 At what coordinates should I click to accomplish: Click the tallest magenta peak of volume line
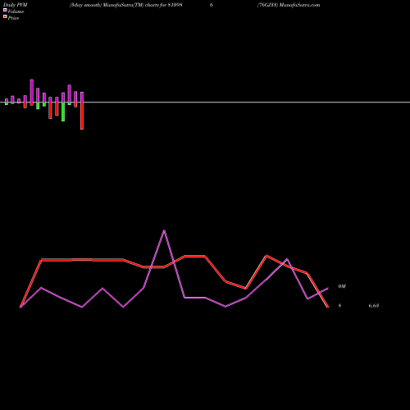pos(164,230)
